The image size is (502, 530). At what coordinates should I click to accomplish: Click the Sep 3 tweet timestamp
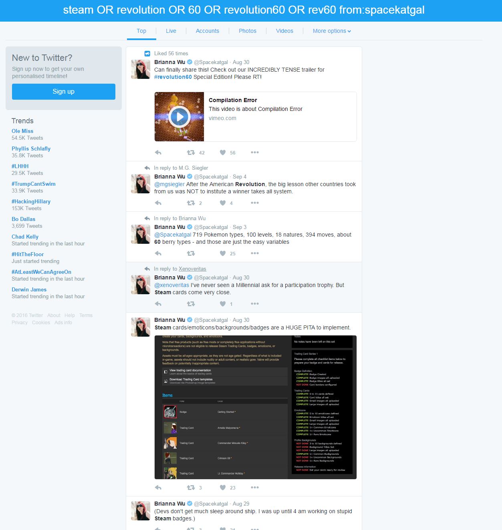tap(240, 227)
